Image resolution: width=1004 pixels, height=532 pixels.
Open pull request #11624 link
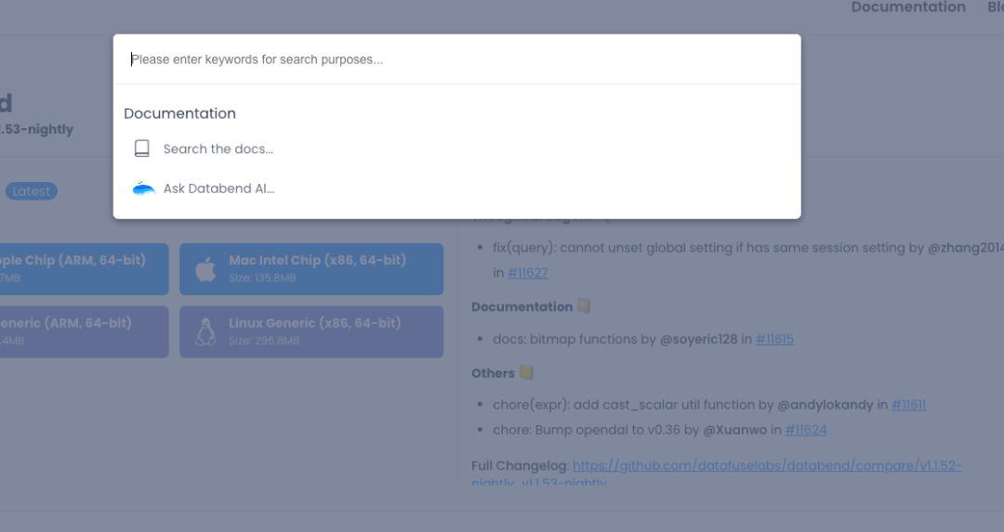[x=805, y=430]
